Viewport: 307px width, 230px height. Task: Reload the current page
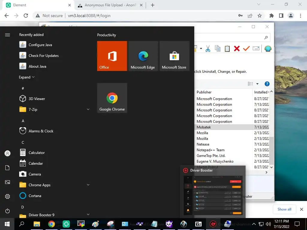(x=26, y=16)
